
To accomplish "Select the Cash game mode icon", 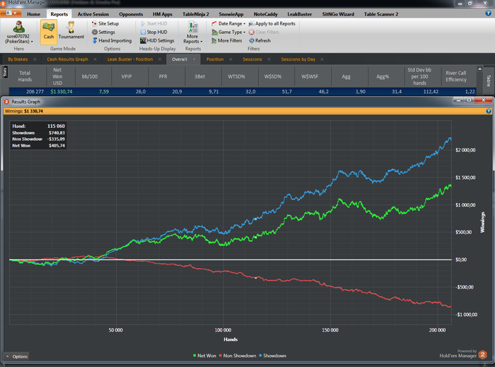I will pyautogui.click(x=48, y=28).
